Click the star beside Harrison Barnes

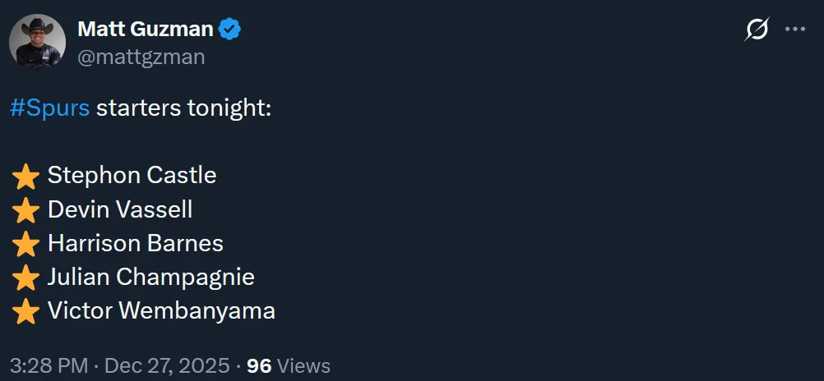[26, 244]
